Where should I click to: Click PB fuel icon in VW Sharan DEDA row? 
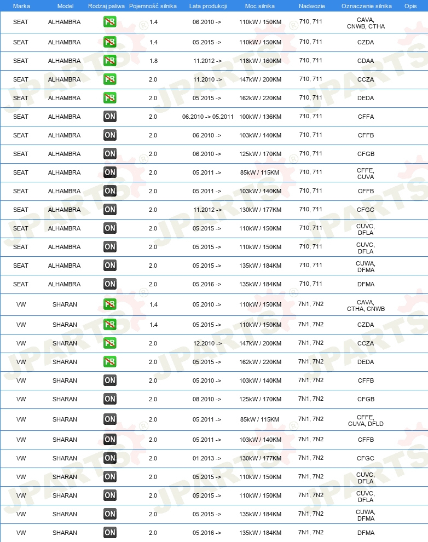click(x=110, y=362)
